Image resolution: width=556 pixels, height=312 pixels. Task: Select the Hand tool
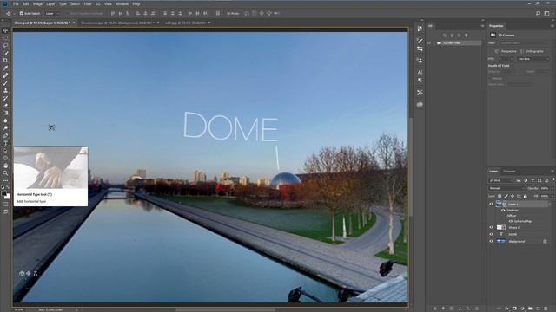[x=5, y=166]
